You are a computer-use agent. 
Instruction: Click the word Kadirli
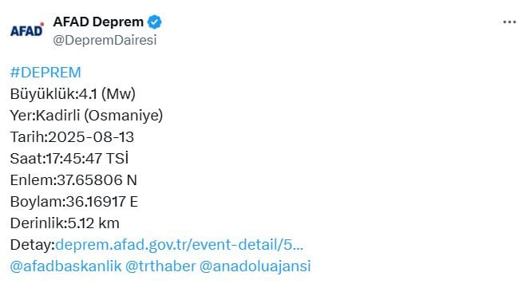click(57, 116)
